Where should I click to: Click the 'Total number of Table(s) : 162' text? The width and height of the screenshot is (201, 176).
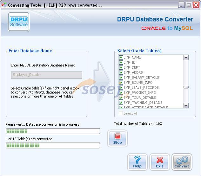(x=138, y=123)
